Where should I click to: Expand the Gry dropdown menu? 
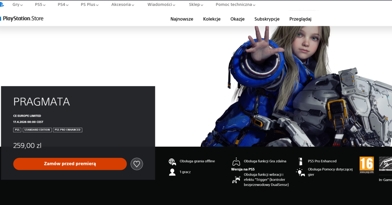(17, 5)
